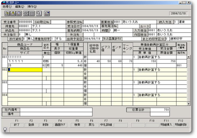Click the 得意先印字 code field
The height and width of the screenshot is (138, 197).
pos(53,39)
